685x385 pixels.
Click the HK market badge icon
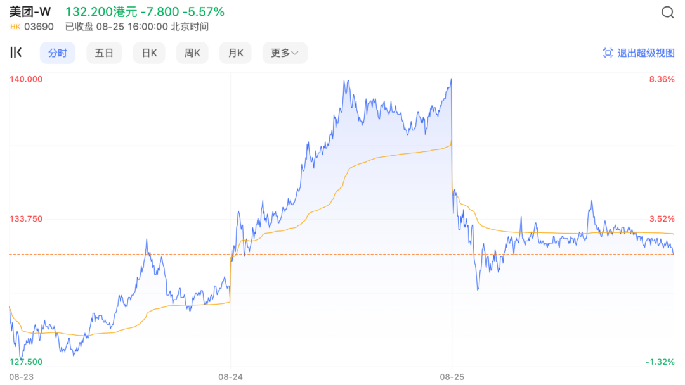tap(15, 27)
